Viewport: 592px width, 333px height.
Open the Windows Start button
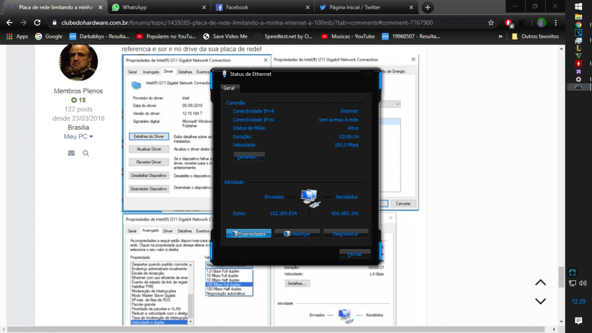578,6
